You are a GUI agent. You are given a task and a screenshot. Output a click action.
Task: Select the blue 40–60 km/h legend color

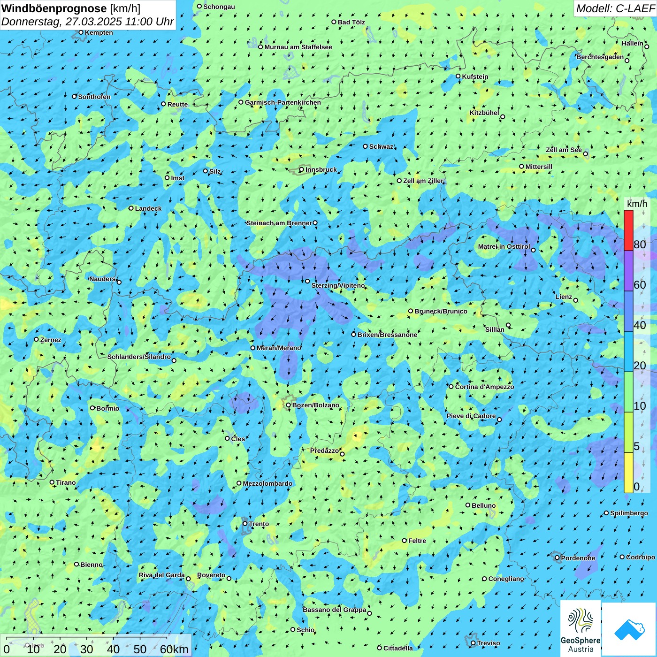(628, 311)
